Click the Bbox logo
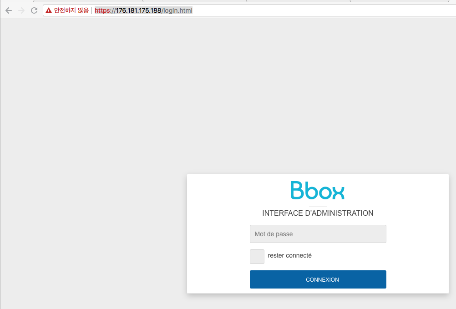This screenshot has height=309, width=456. (318, 190)
